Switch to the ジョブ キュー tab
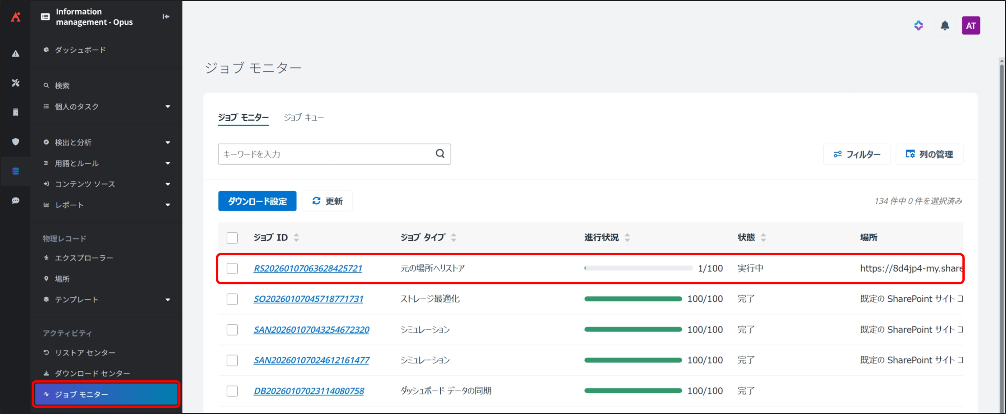Screen dimensions: 1006x414 pyautogui.click(x=304, y=117)
